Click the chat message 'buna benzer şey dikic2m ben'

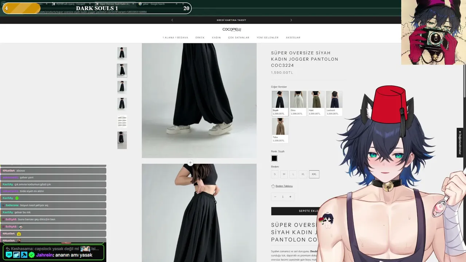[37, 219]
